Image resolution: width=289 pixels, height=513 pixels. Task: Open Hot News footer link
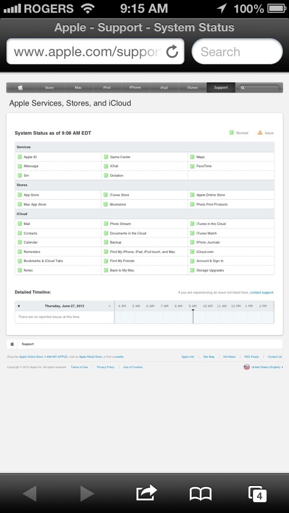click(229, 357)
